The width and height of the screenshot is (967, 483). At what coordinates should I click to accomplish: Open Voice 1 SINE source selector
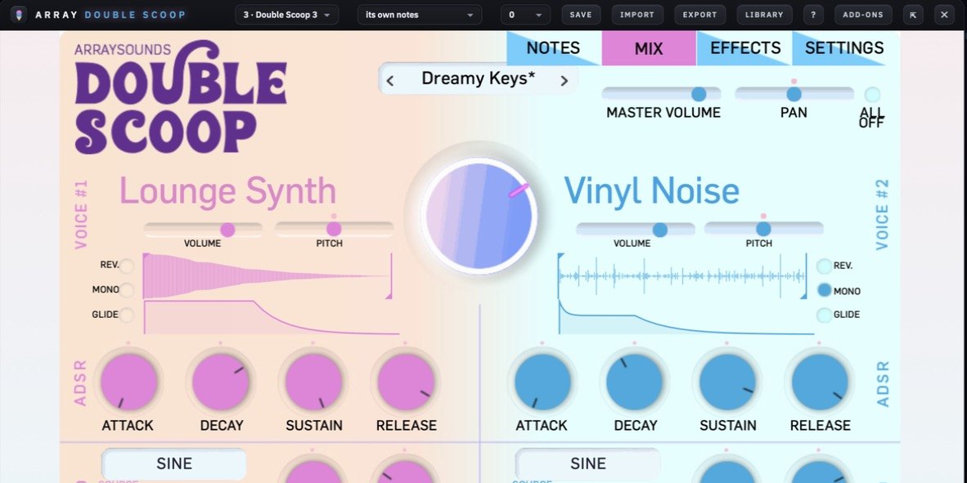point(174,463)
